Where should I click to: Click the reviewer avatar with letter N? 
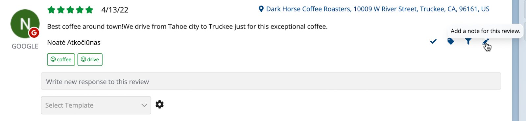coord(25,24)
